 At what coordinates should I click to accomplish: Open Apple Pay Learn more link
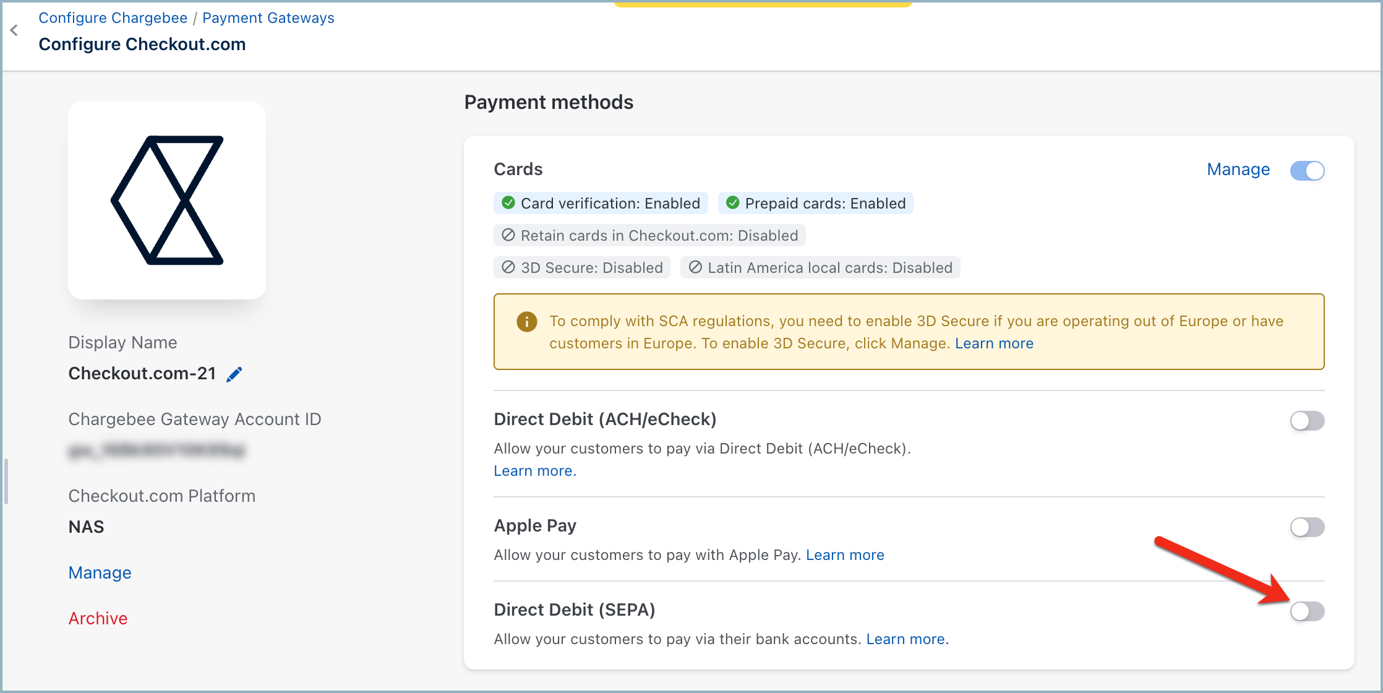(x=845, y=555)
